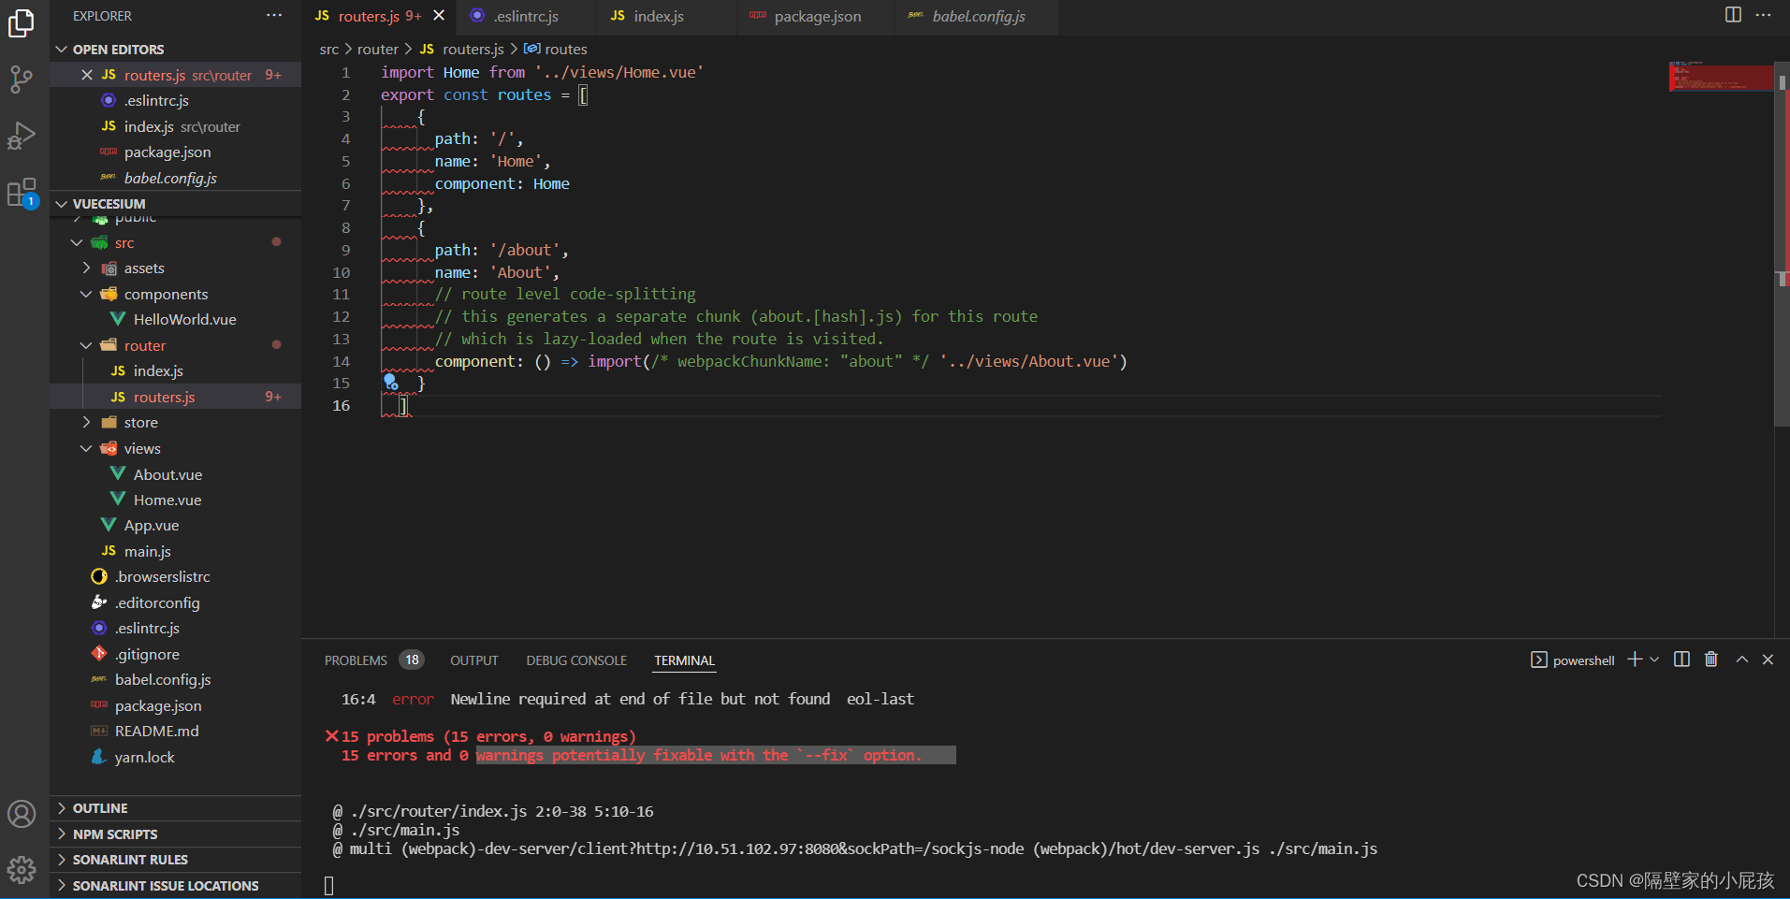This screenshot has width=1790, height=899.
Task: Open the terminal launch profile dropdown
Action: pos(1654,660)
